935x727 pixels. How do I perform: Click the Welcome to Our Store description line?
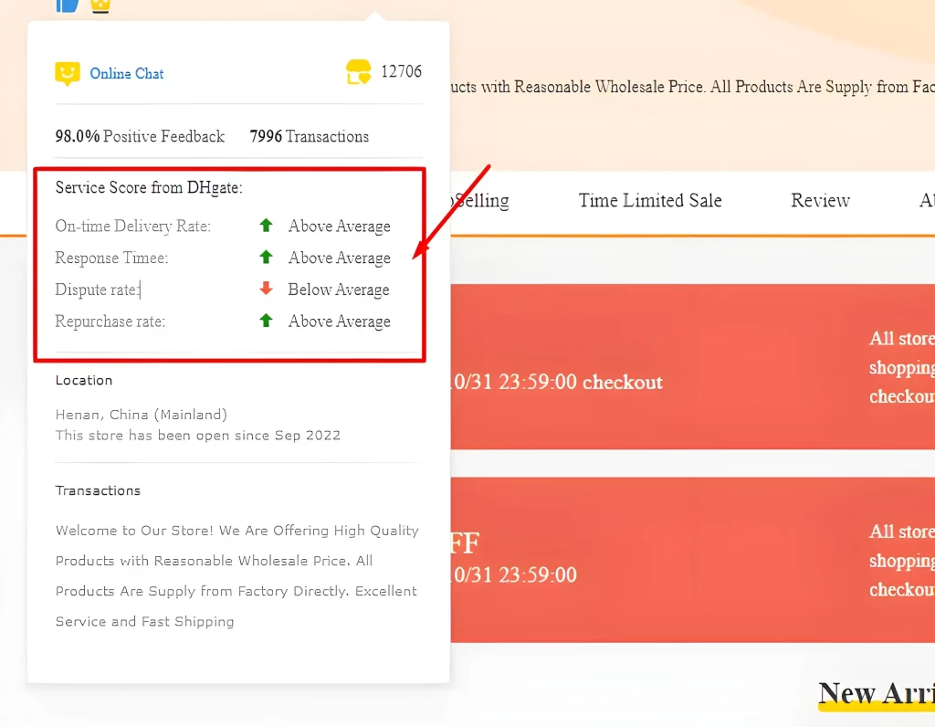coord(237,531)
